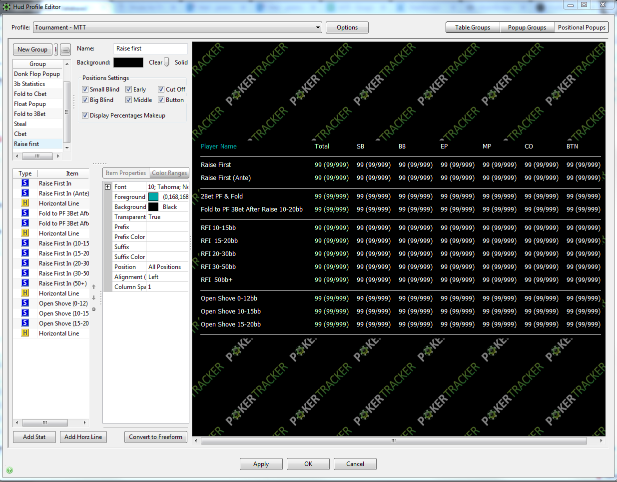Select the 3b Statistics group
617x482 pixels.
coord(37,84)
